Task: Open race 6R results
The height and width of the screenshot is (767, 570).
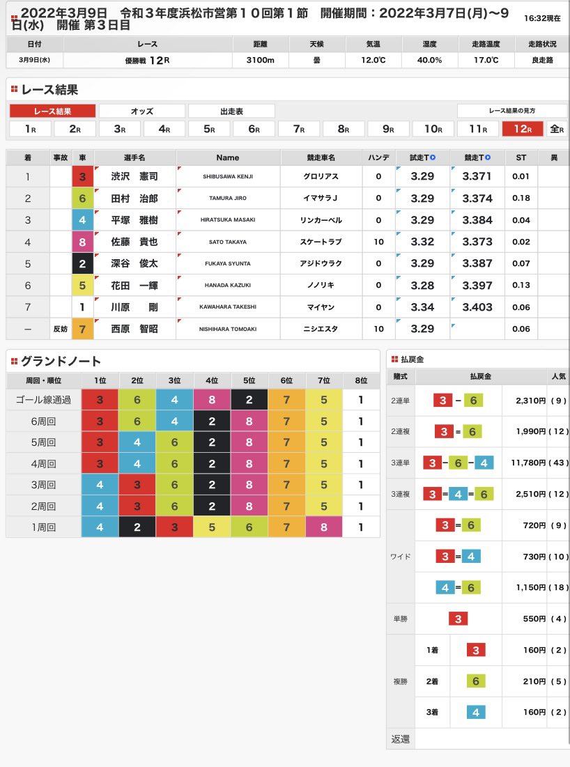Action: coord(252,129)
